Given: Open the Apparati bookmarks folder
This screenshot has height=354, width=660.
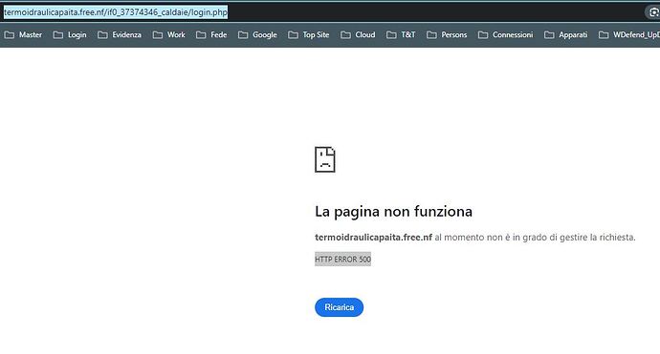Looking at the screenshot, I should pyautogui.click(x=565, y=35).
